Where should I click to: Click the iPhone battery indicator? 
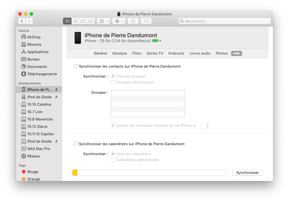tap(155, 41)
